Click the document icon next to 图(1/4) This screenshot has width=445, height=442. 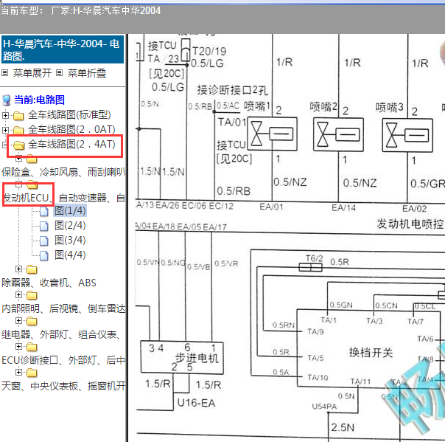[x=43, y=211]
